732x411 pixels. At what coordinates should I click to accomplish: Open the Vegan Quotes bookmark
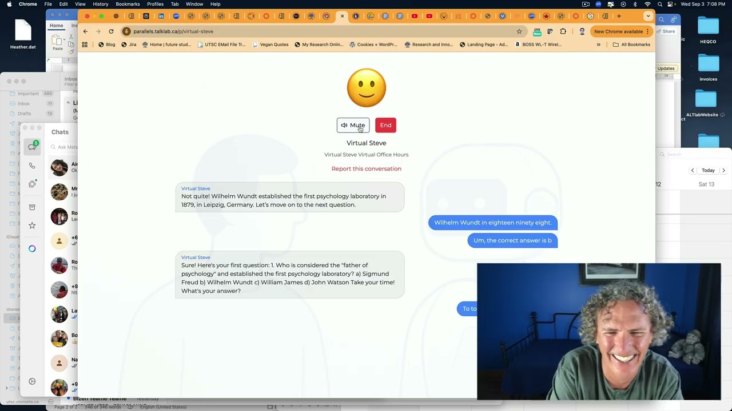coord(270,45)
